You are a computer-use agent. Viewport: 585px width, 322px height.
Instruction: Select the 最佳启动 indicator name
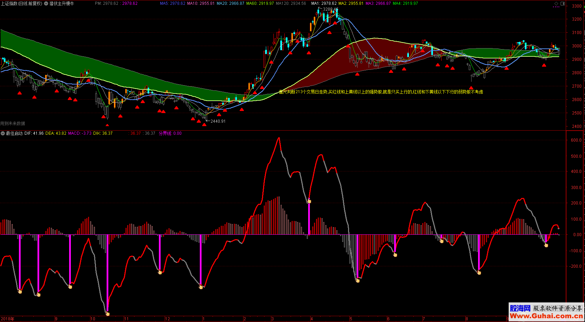(x=14, y=133)
